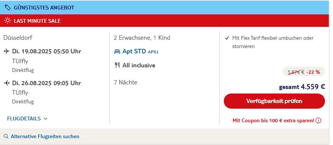Select the GÜNSTIGSTES ANGEBOT blue banner
This screenshot has height=145, width=333.
click(165, 8)
